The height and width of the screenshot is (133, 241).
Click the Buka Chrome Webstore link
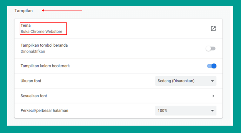coord(41,32)
